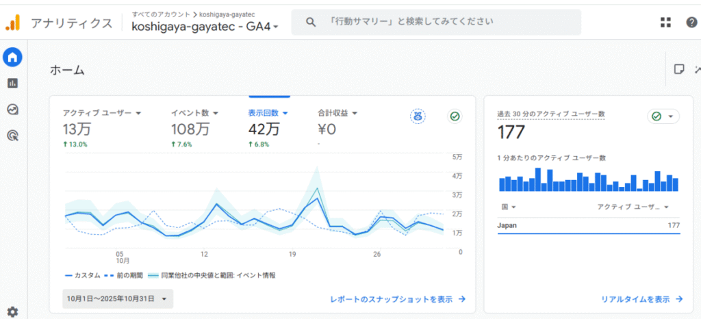Screen dimensions: 701x319
Task: Click the note icon beside Home header
Action: 679,69
